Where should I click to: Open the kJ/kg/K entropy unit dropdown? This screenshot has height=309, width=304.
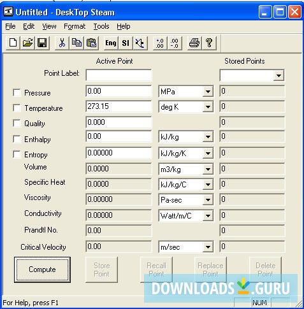pos(208,154)
